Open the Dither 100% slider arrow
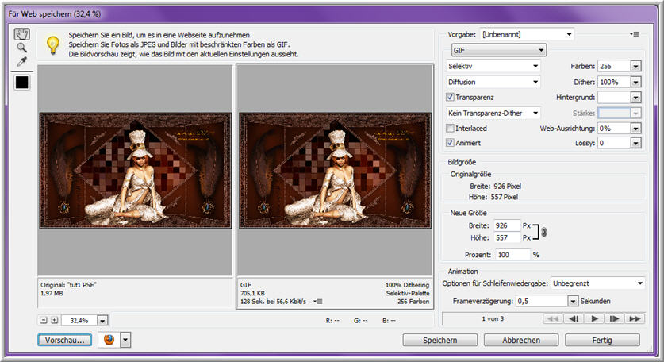The image size is (664, 362). 635,83
